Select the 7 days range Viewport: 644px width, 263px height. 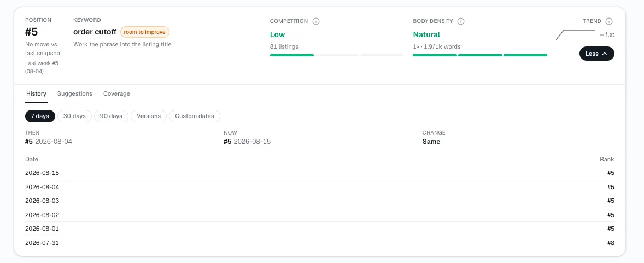(40, 116)
